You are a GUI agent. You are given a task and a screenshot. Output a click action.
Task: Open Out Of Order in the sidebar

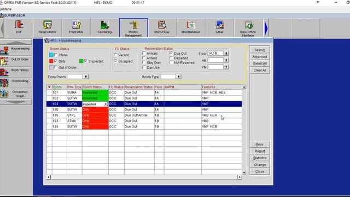tap(16, 61)
